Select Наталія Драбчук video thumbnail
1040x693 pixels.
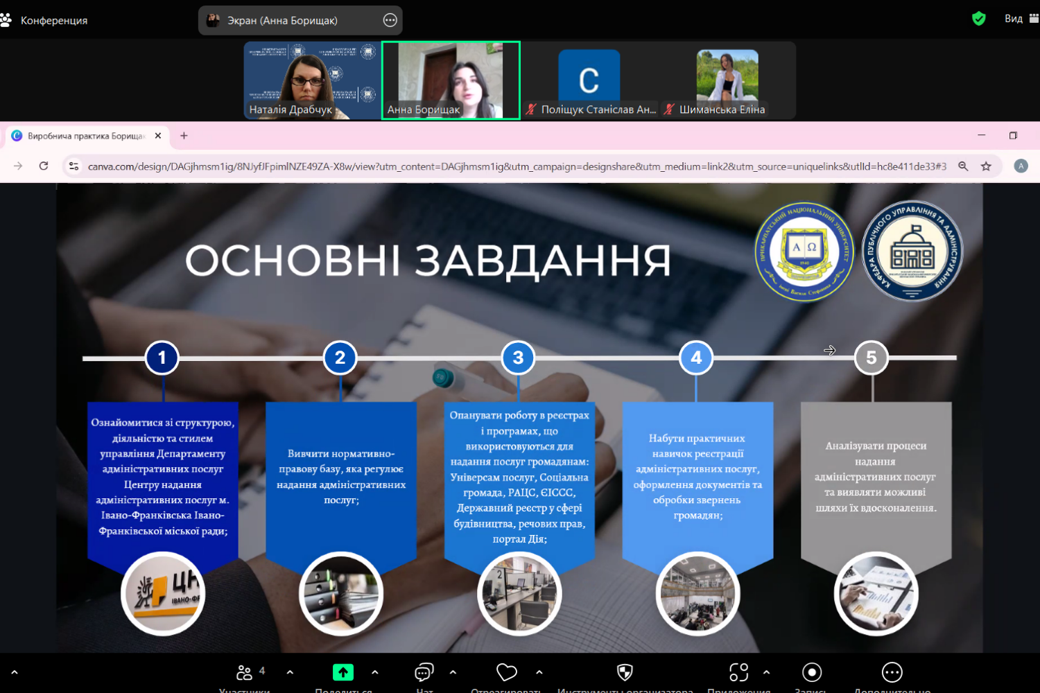[312, 80]
